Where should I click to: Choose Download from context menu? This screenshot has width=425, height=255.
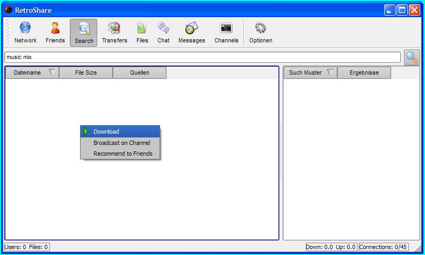point(120,132)
